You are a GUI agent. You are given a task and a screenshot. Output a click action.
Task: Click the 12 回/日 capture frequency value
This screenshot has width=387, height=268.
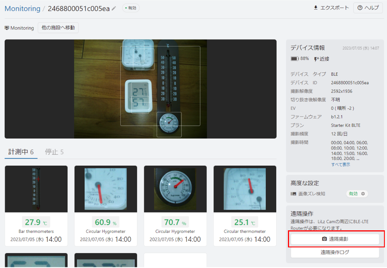coord(339,134)
